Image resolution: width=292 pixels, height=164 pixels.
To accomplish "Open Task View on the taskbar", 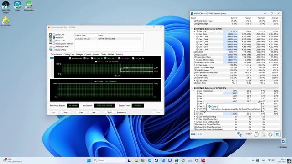I will click(129, 160).
